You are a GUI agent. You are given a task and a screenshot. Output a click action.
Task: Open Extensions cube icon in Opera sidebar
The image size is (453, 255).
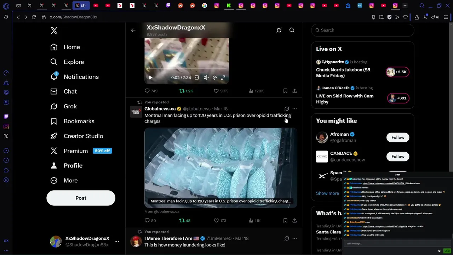point(6,170)
